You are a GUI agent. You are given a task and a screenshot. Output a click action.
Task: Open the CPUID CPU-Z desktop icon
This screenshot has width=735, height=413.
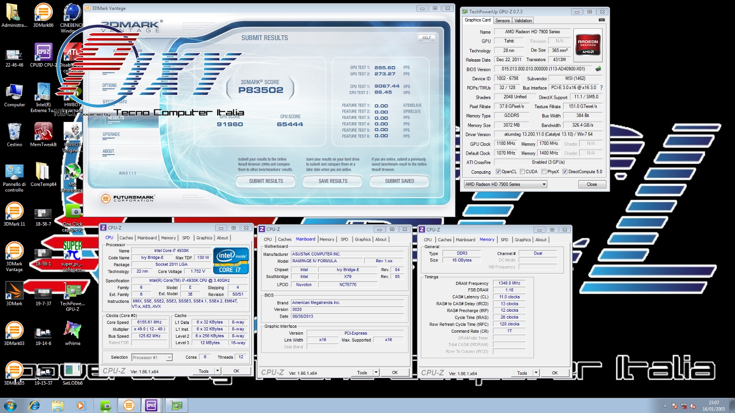[x=43, y=55]
